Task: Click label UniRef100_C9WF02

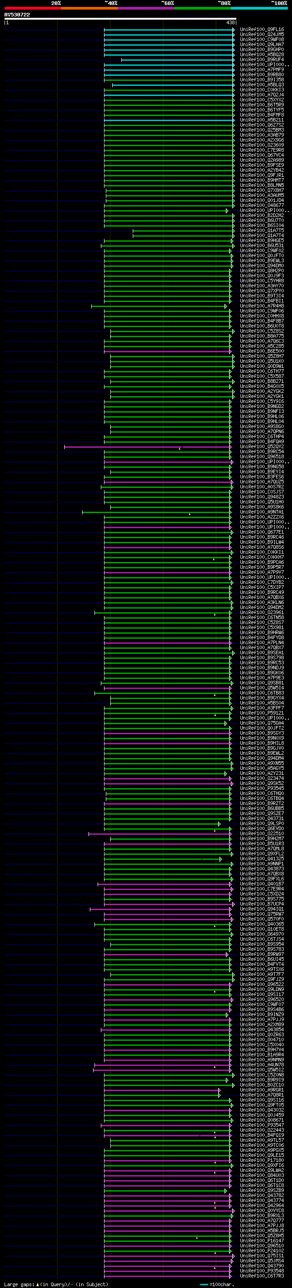Action: (262, 250)
